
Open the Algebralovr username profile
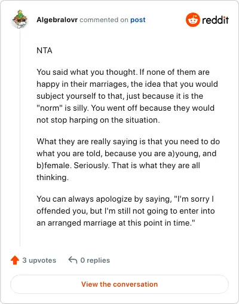point(57,20)
